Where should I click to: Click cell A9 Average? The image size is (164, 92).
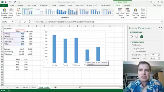(x=9, y=49)
